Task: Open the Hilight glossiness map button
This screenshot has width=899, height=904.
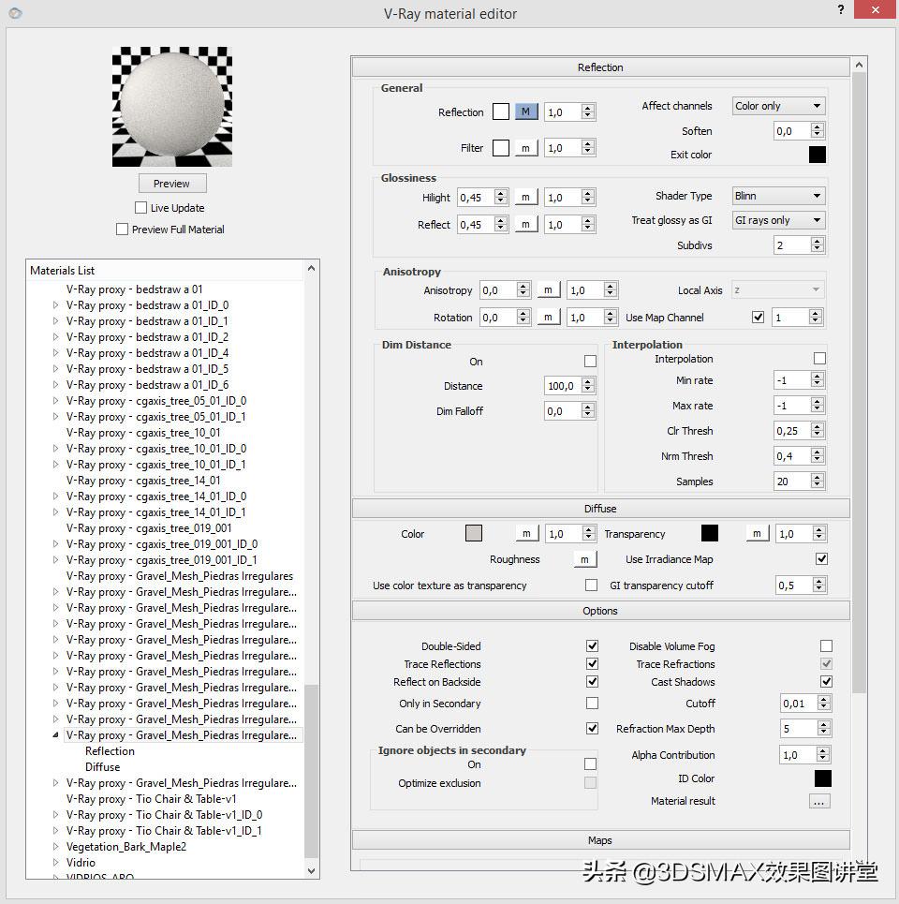Action: point(525,198)
